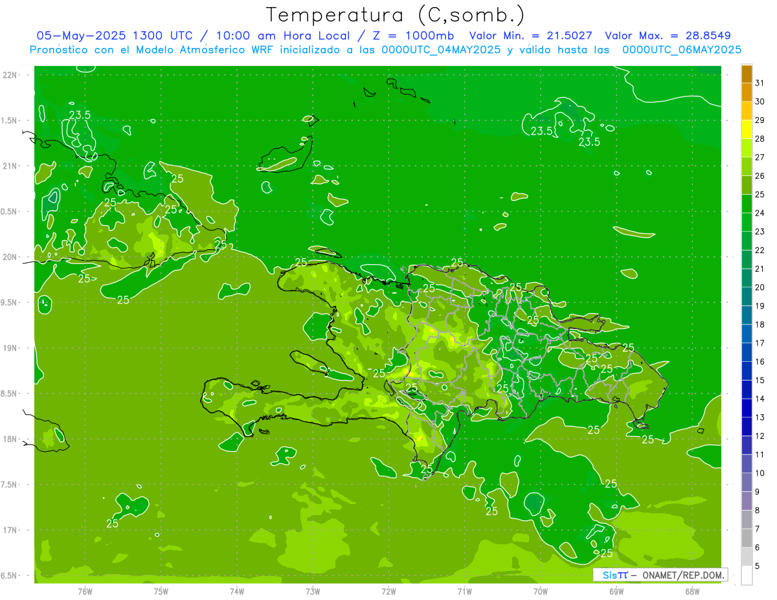
Task: Click the 21N latitude axis label
Action: point(10,166)
